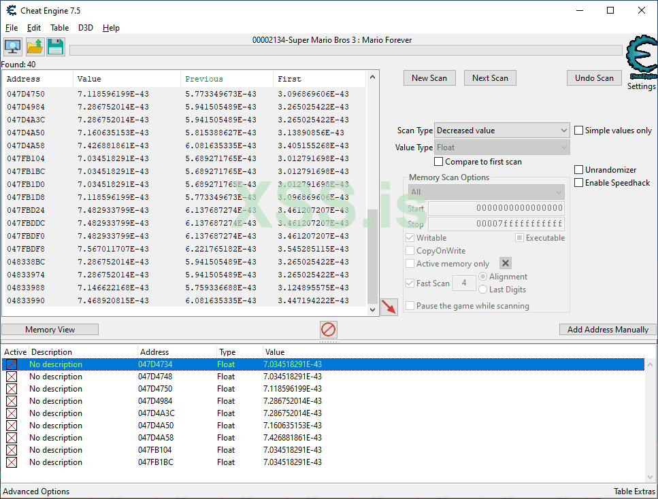Check Compare to first scan option

[x=439, y=162]
